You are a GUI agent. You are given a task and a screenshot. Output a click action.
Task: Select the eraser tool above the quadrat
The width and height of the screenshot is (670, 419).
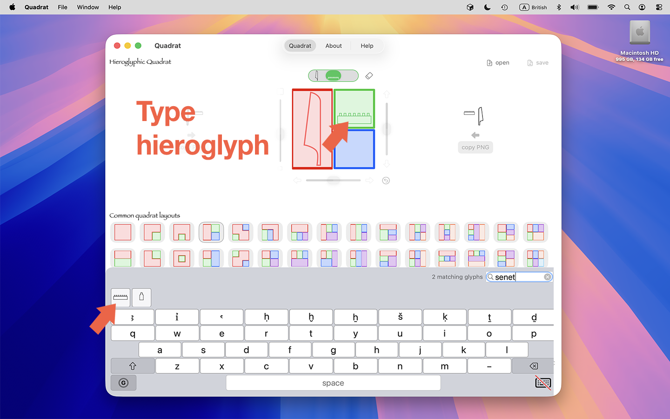pos(369,75)
